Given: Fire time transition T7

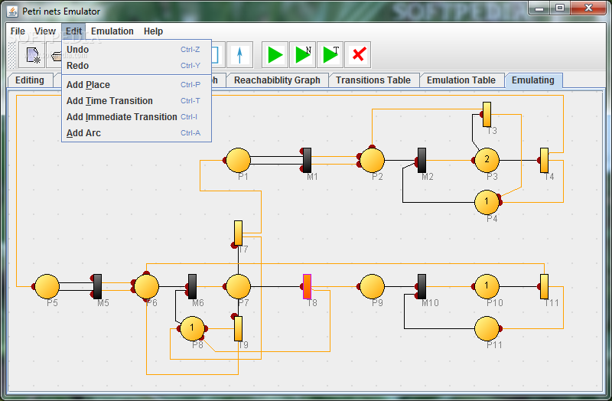Looking at the screenshot, I should 238,233.
